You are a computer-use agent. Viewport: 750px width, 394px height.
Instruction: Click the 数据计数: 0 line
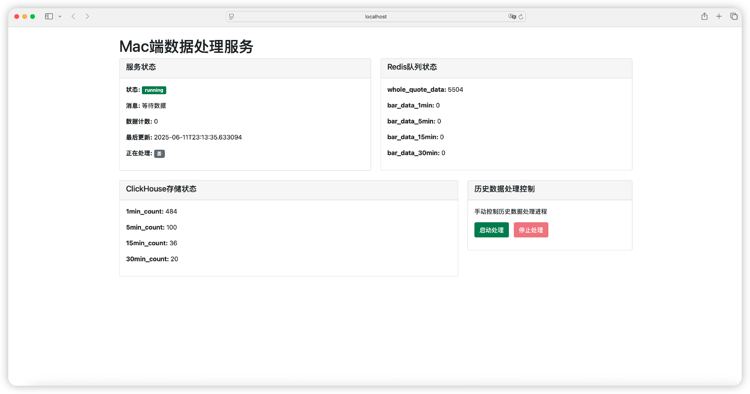142,122
